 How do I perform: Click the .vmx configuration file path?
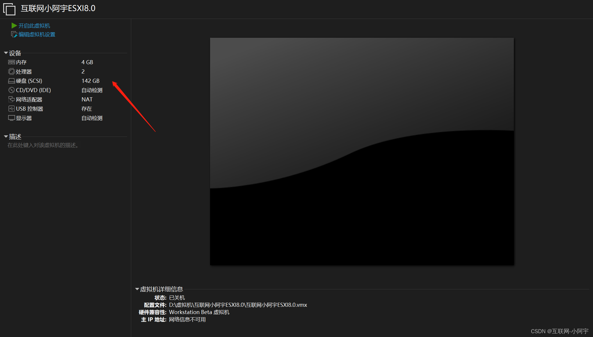point(238,305)
